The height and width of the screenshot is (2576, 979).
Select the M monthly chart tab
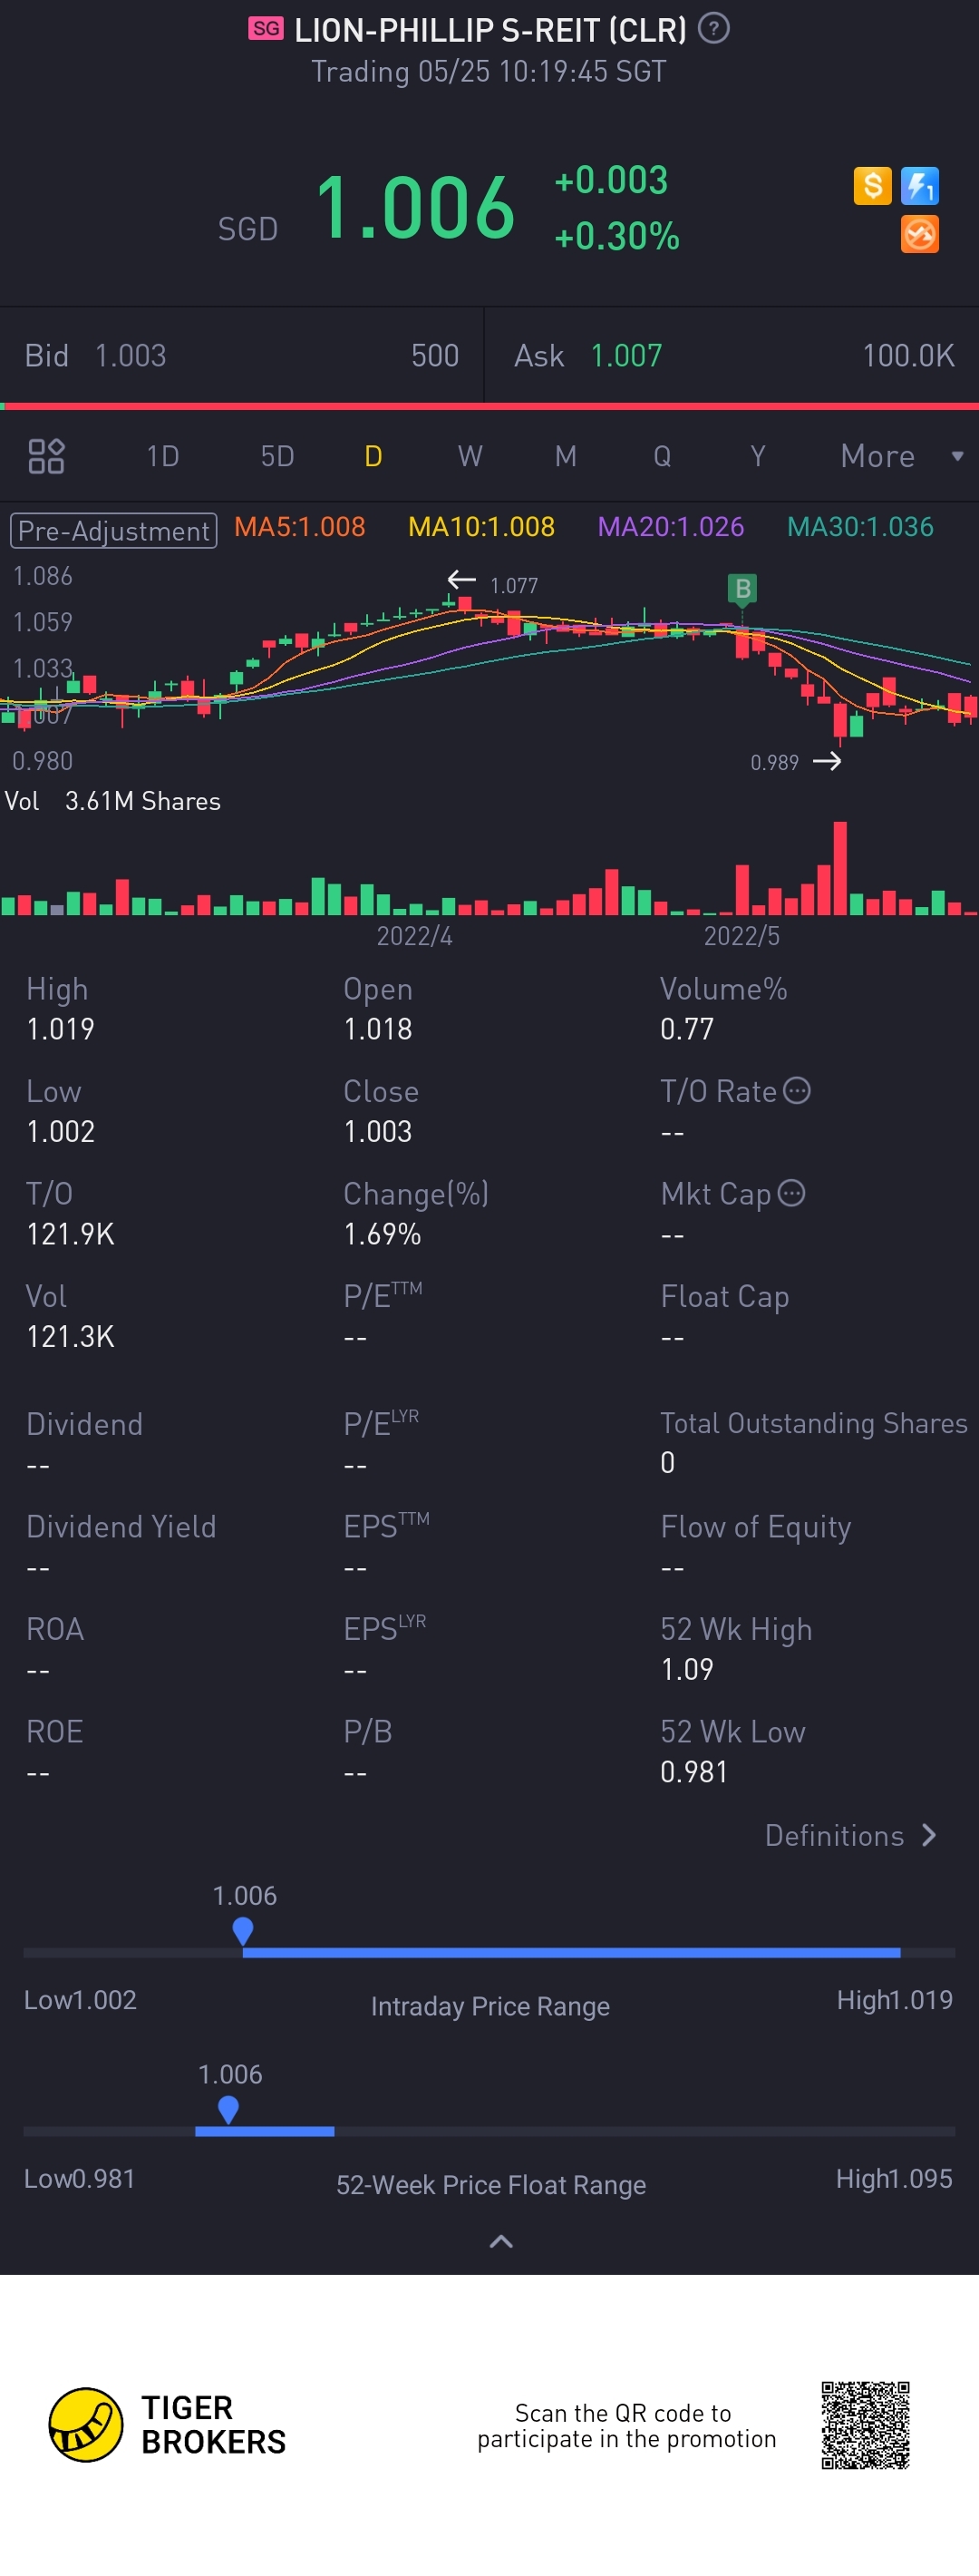click(x=566, y=456)
